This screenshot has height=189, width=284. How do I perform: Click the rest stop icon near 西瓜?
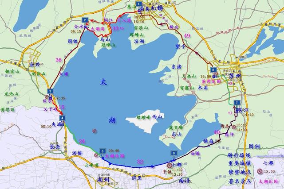pyautogui.click(x=234, y=127)
